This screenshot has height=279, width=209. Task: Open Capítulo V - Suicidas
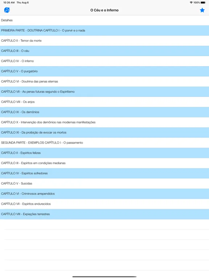pos(104,183)
